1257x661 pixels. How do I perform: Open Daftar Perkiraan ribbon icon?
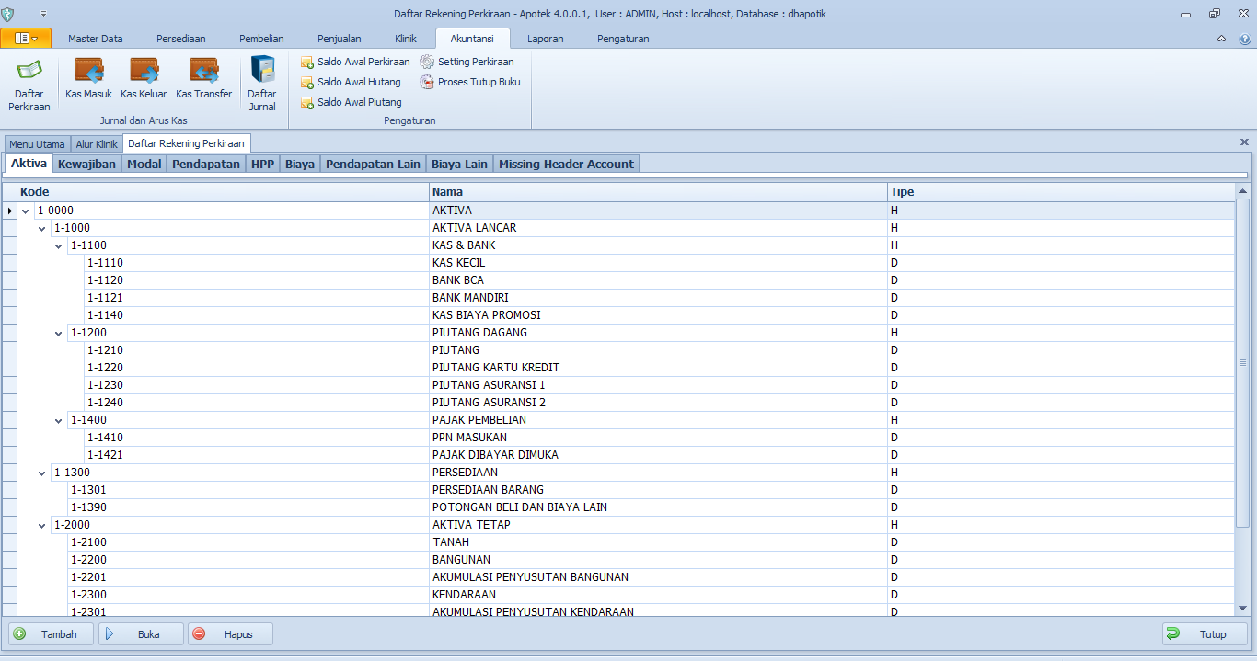point(29,85)
